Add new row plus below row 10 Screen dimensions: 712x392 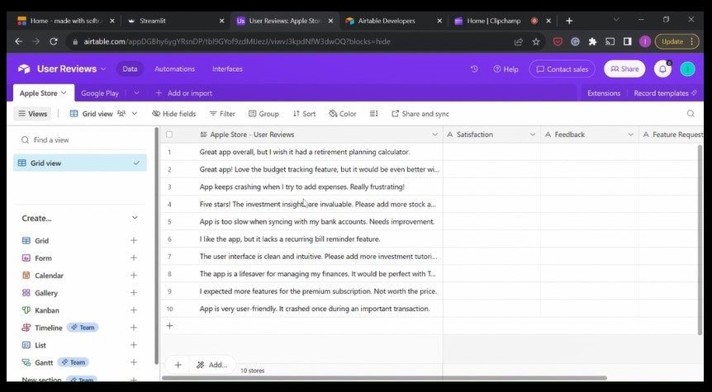click(x=170, y=326)
